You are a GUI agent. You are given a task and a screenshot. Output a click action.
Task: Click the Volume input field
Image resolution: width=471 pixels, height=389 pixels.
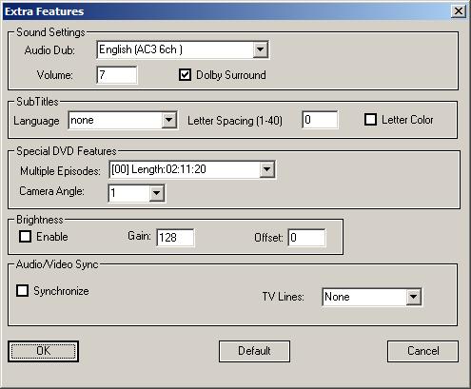click(x=117, y=75)
